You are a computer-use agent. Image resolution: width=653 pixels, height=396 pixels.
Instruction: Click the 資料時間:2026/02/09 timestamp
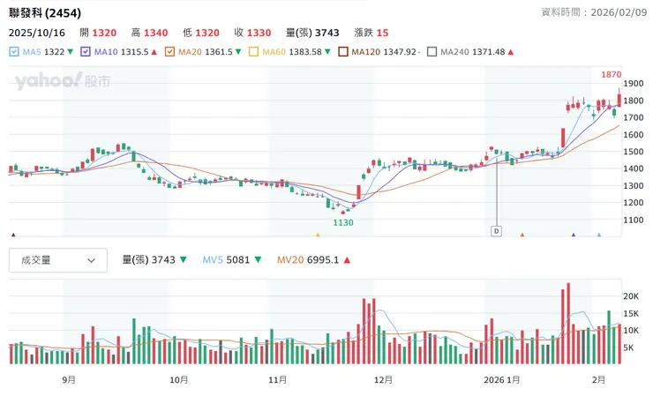click(594, 12)
